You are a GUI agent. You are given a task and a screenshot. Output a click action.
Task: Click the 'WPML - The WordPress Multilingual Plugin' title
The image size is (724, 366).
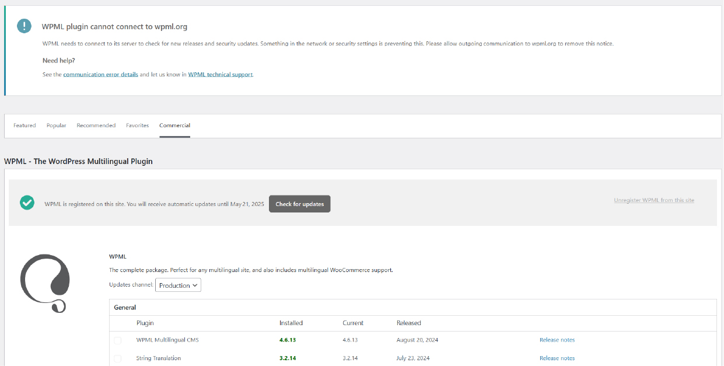click(x=78, y=161)
